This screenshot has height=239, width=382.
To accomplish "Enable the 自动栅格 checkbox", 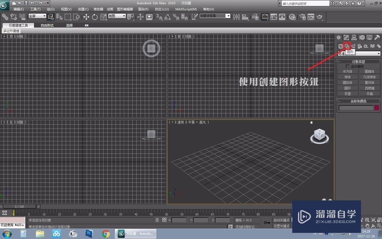I will pyautogui.click(x=347, y=67).
